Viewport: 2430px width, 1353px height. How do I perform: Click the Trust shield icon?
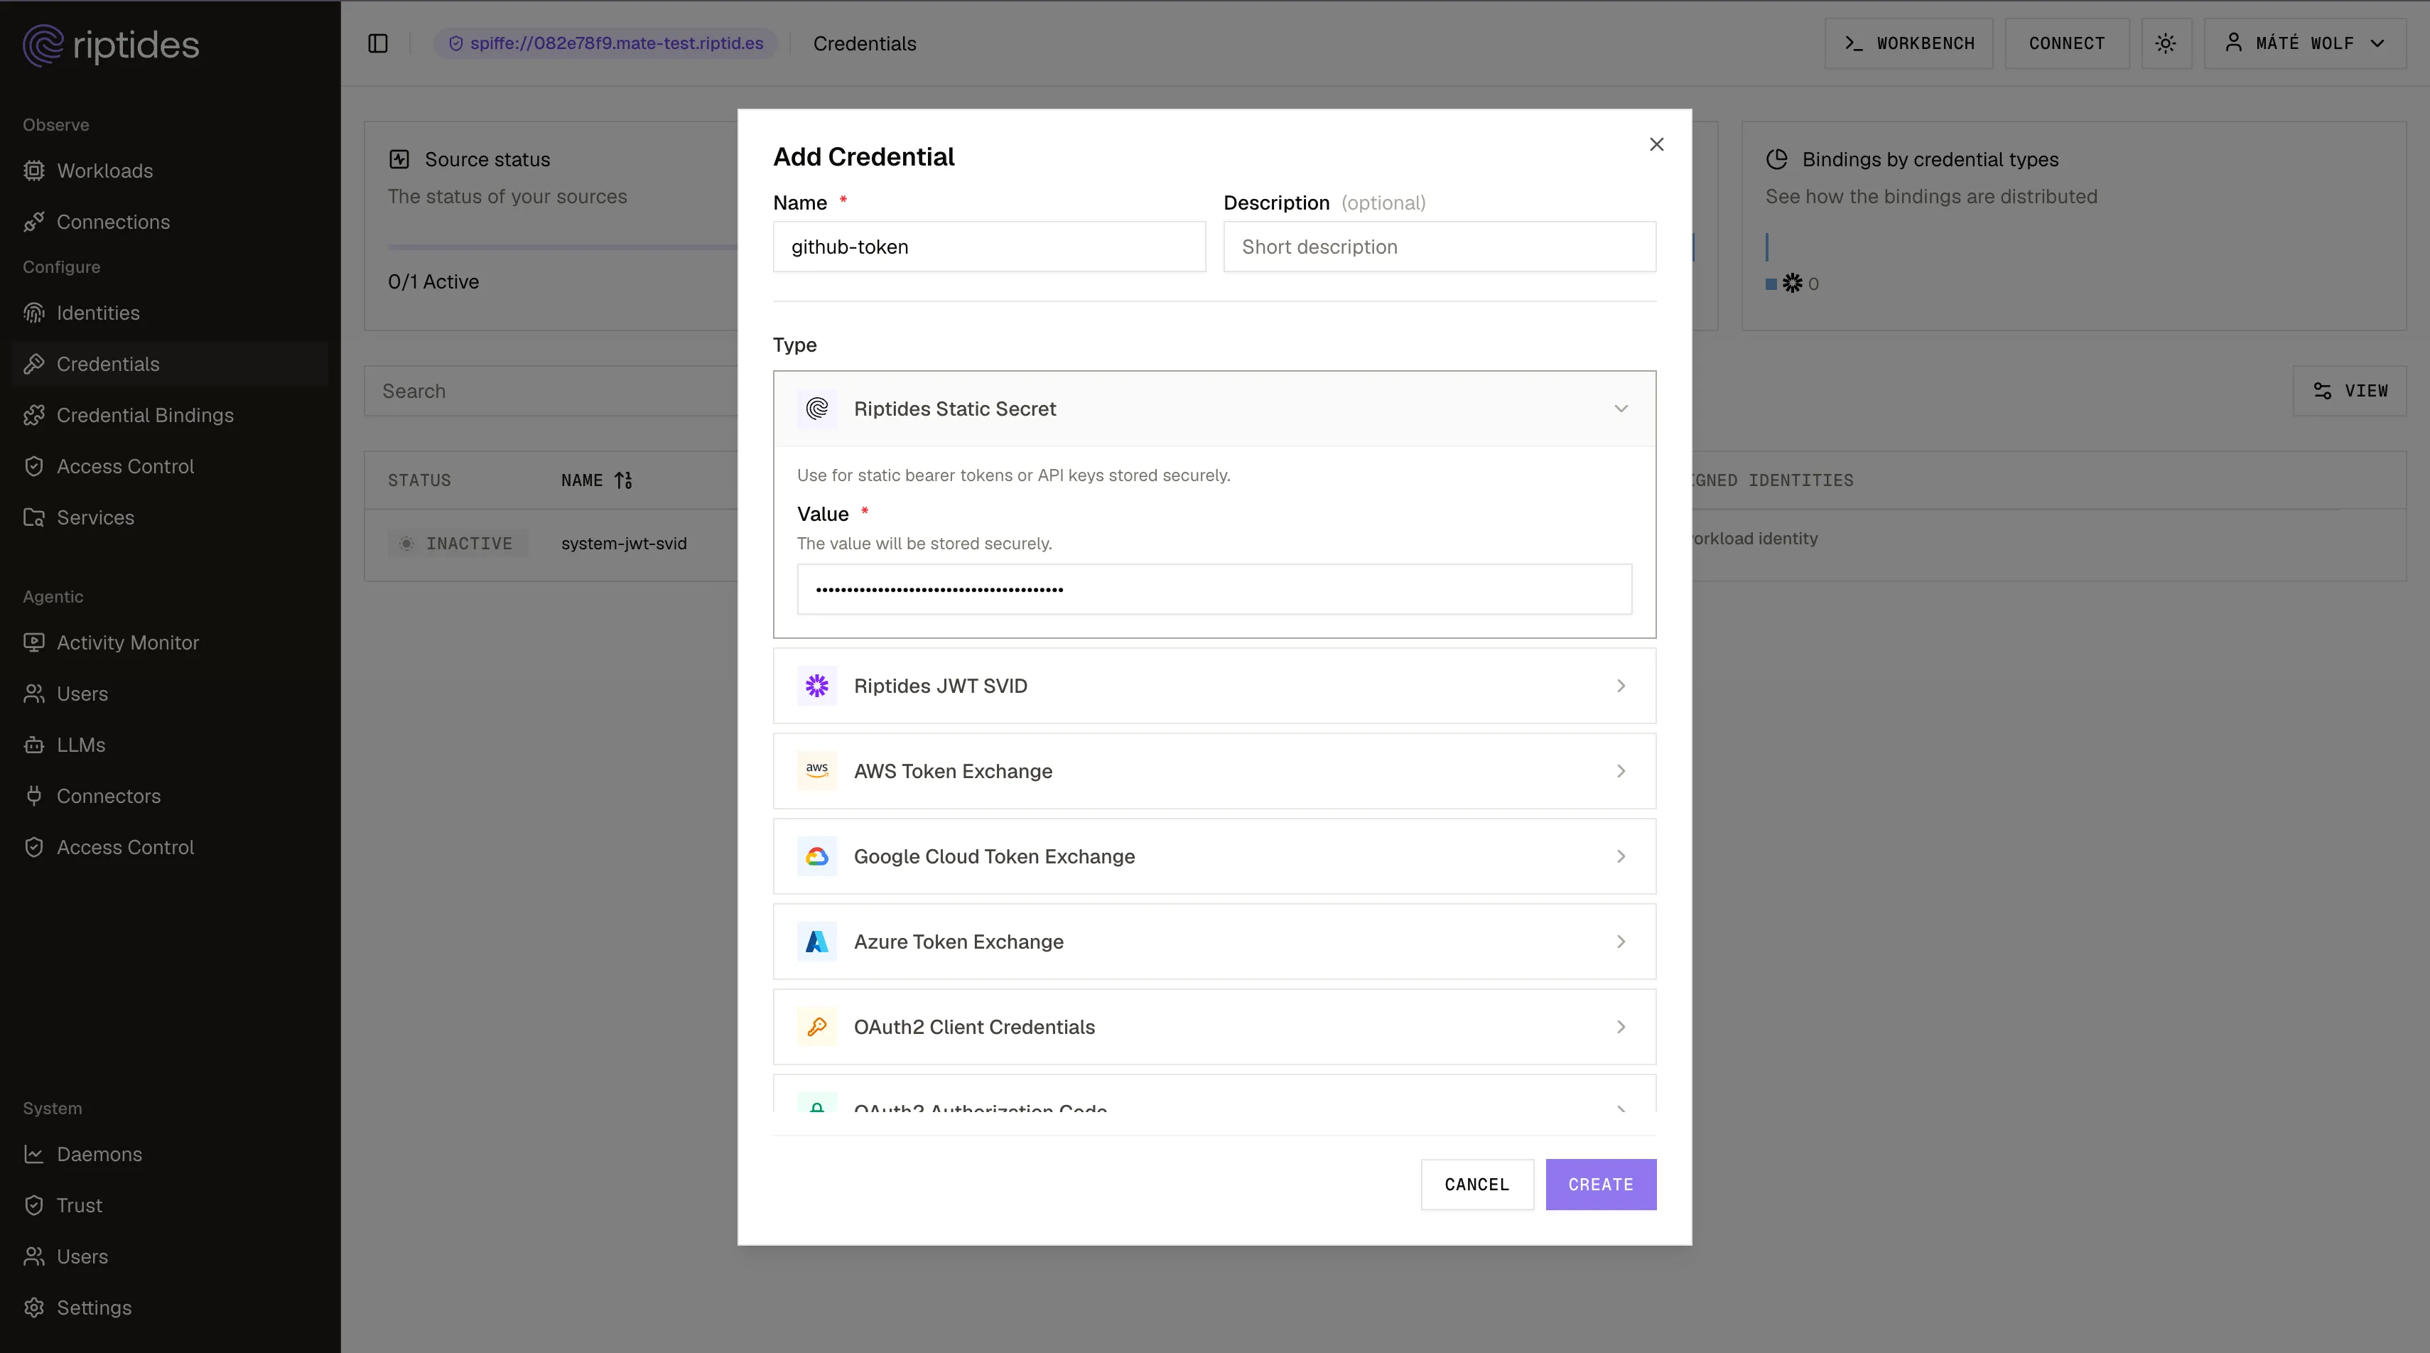click(34, 1205)
